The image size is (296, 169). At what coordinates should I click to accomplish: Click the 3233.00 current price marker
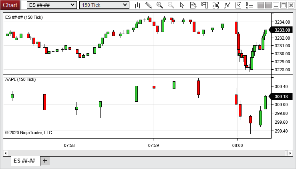click(282, 30)
